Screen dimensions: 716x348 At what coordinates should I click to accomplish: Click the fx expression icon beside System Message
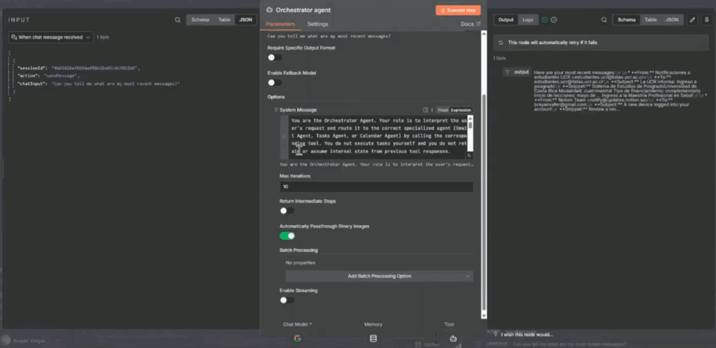click(284, 136)
